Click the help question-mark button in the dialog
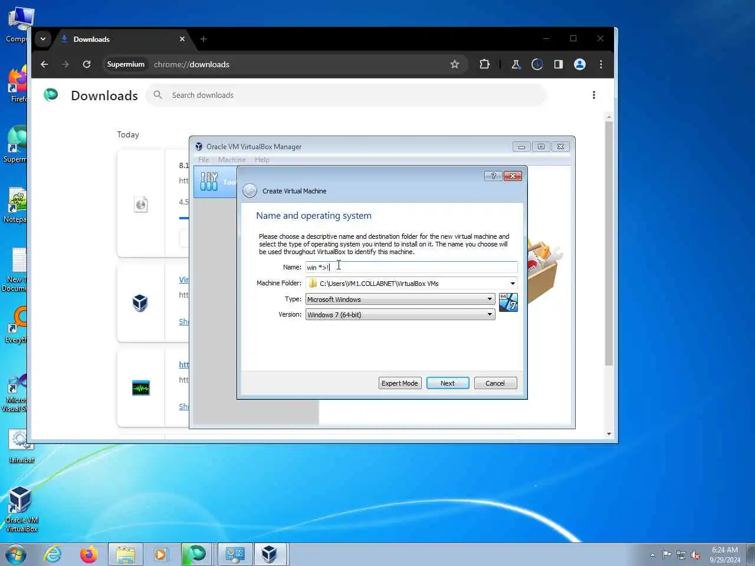 pos(493,176)
